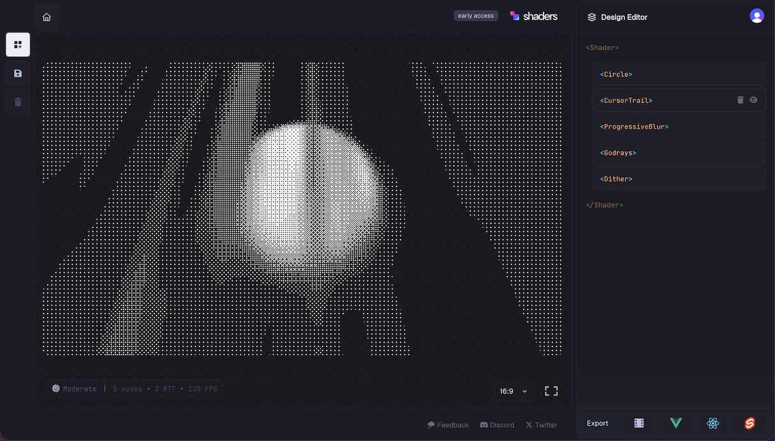775x441 pixels.
Task: Open the Discord link
Action: [x=497, y=425]
